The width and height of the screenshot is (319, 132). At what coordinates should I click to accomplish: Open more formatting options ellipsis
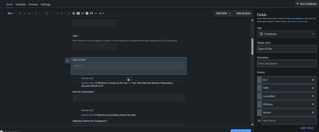[x=29, y=13]
